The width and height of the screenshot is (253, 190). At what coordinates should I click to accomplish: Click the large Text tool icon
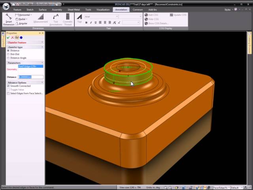coord(79,18)
